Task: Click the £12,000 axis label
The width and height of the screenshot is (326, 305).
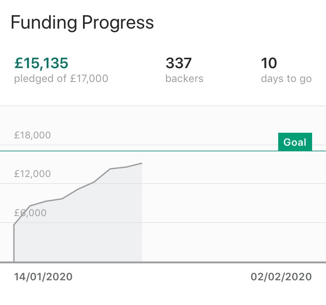Action: (33, 174)
